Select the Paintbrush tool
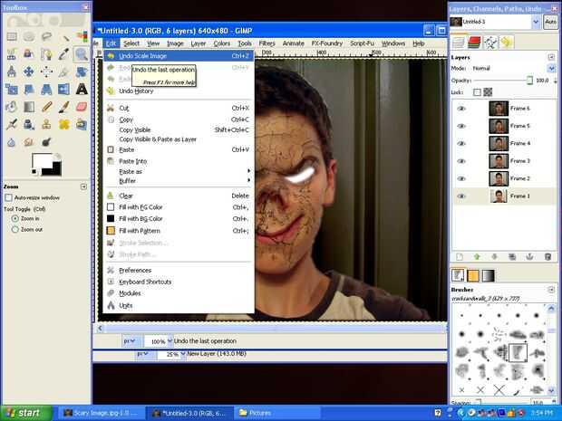Image resolution: width=562 pixels, height=421 pixels. [x=64, y=107]
